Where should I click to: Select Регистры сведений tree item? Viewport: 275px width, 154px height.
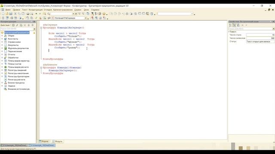click(x=17, y=70)
